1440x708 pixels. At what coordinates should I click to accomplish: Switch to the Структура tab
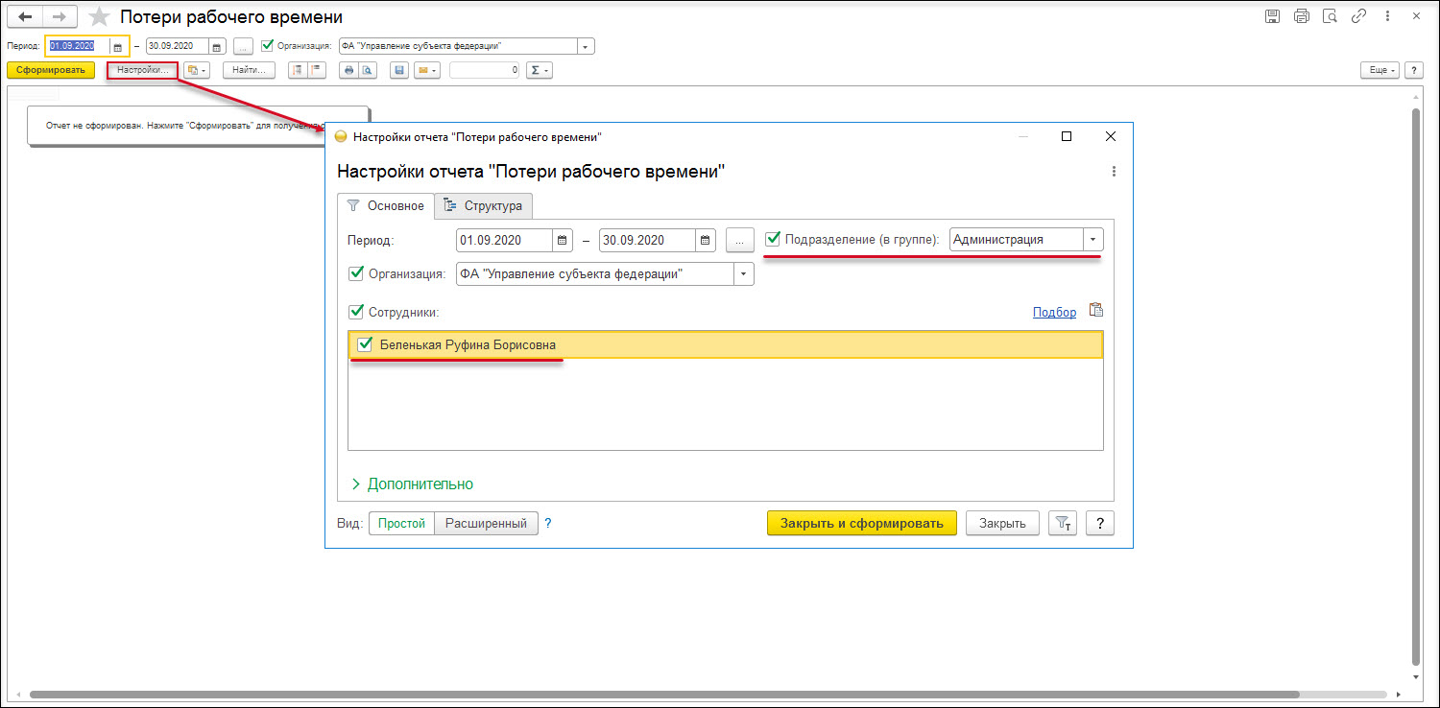[x=484, y=205]
